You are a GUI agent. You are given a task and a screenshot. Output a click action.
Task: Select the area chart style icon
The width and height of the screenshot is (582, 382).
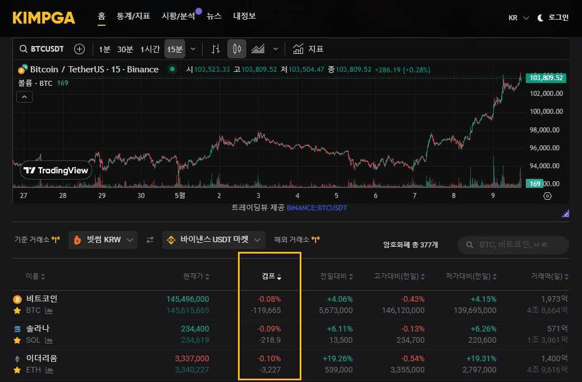pos(258,49)
